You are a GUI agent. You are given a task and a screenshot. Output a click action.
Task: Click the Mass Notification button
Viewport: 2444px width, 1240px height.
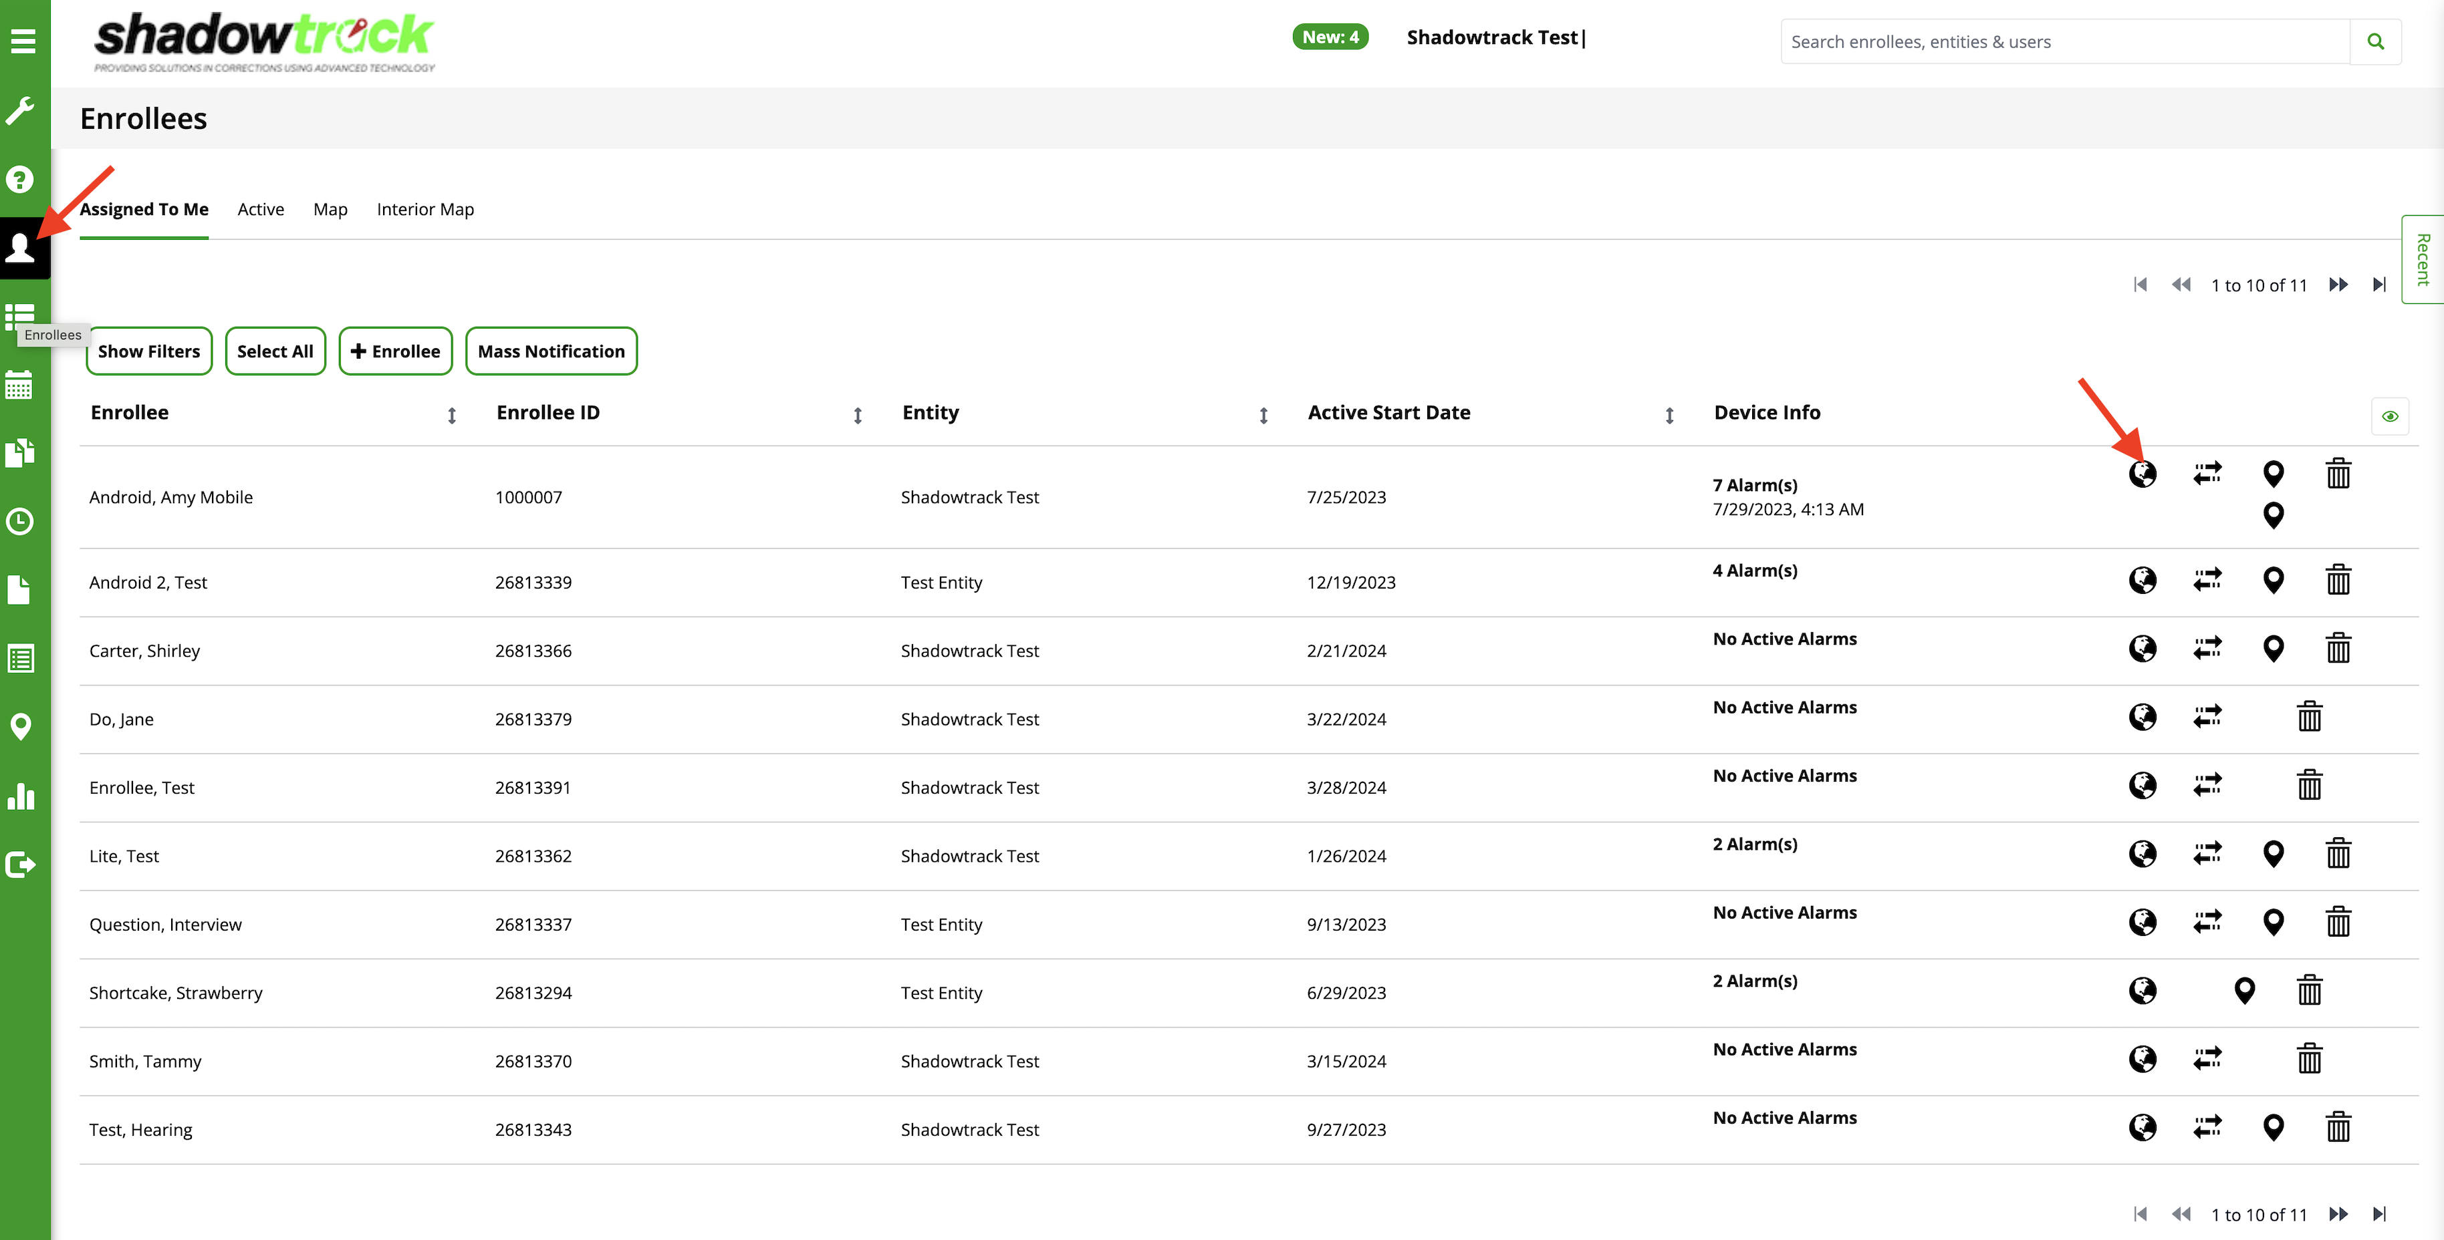click(x=552, y=351)
